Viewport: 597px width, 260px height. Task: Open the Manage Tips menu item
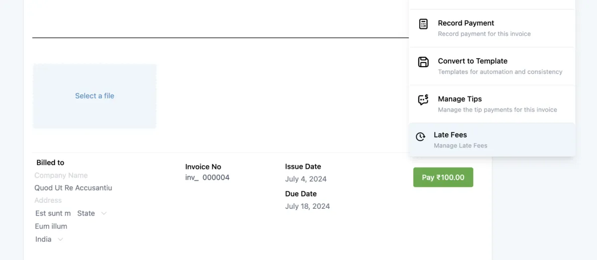coord(492,104)
